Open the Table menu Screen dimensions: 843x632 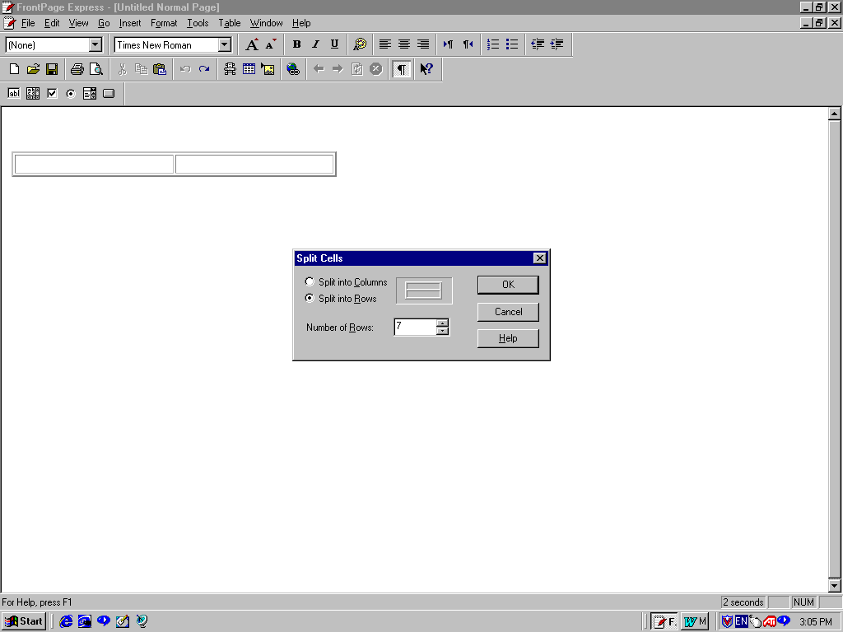[x=229, y=23]
